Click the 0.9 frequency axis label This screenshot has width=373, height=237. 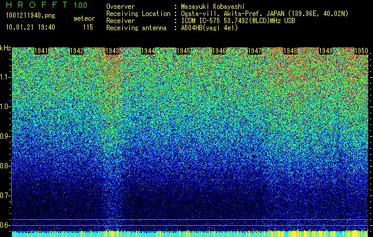[x=5, y=136]
